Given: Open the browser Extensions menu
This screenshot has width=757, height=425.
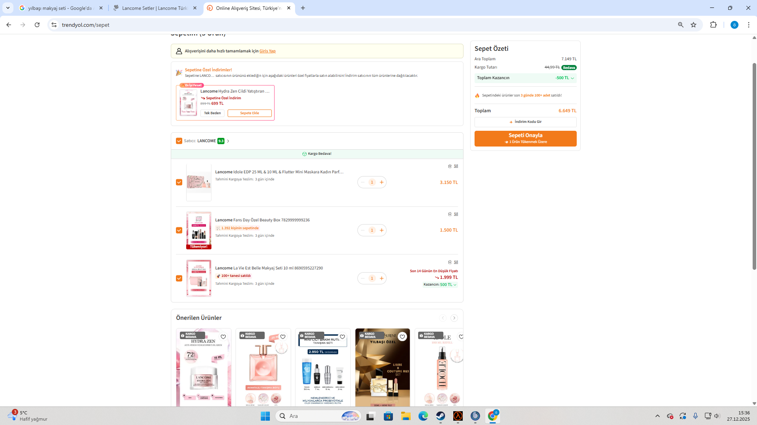Looking at the screenshot, I should (x=713, y=25).
